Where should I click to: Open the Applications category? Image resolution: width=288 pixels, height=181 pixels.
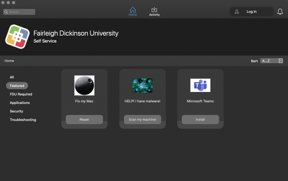click(20, 103)
